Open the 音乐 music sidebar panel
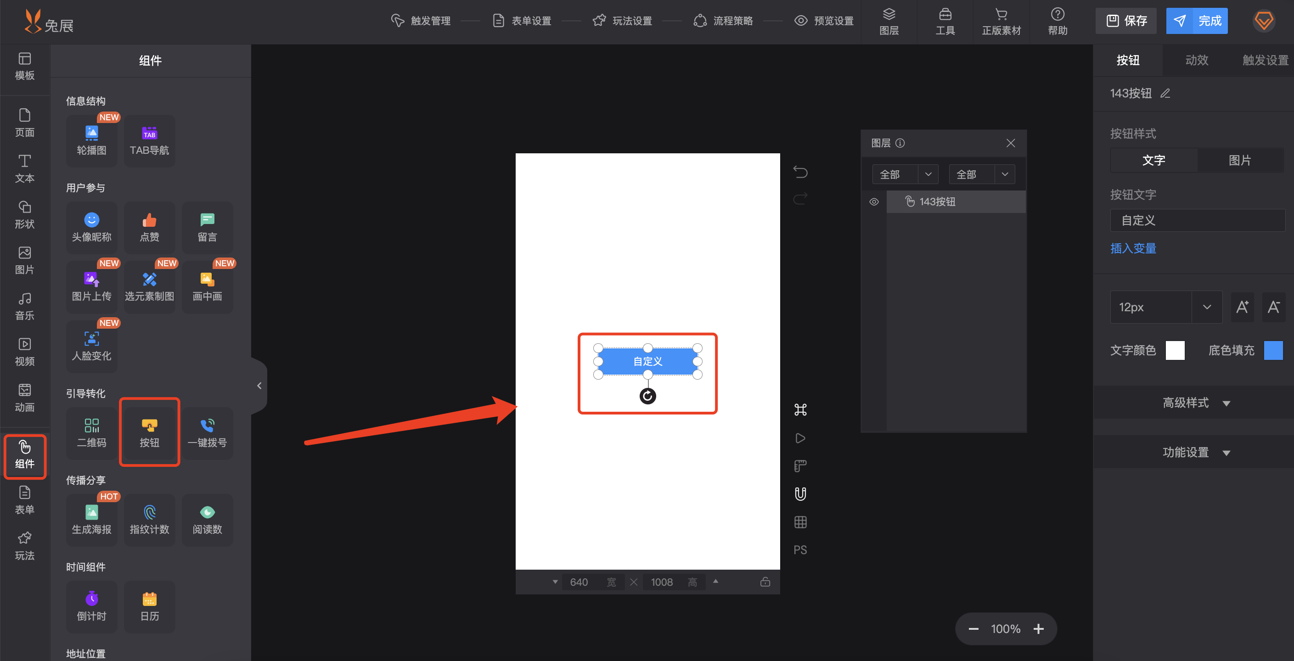Screen dimensions: 1294x661 click(25, 306)
